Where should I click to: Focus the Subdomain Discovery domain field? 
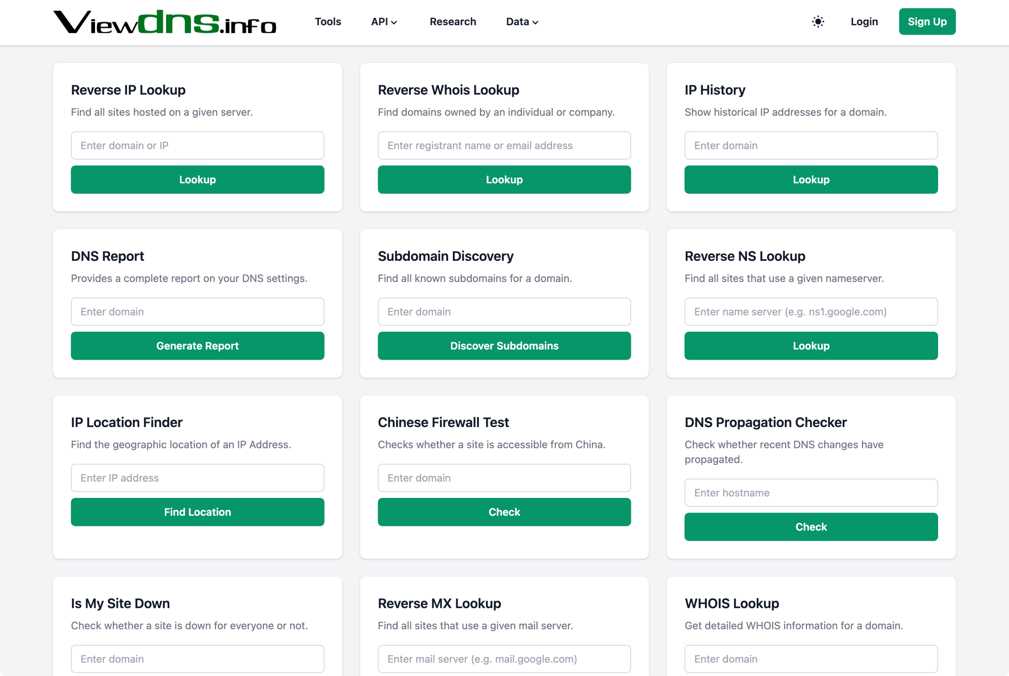[504, 312]
